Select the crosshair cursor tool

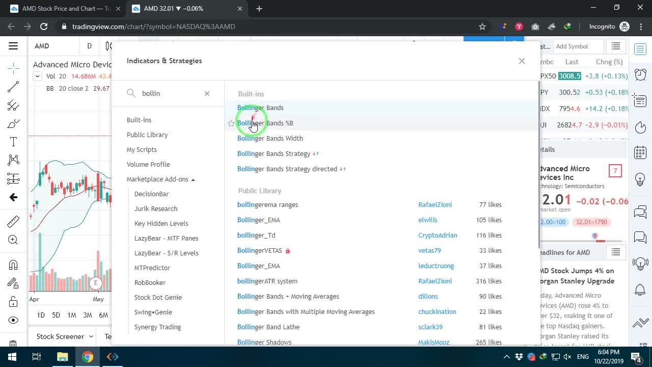tap(13, 68)
